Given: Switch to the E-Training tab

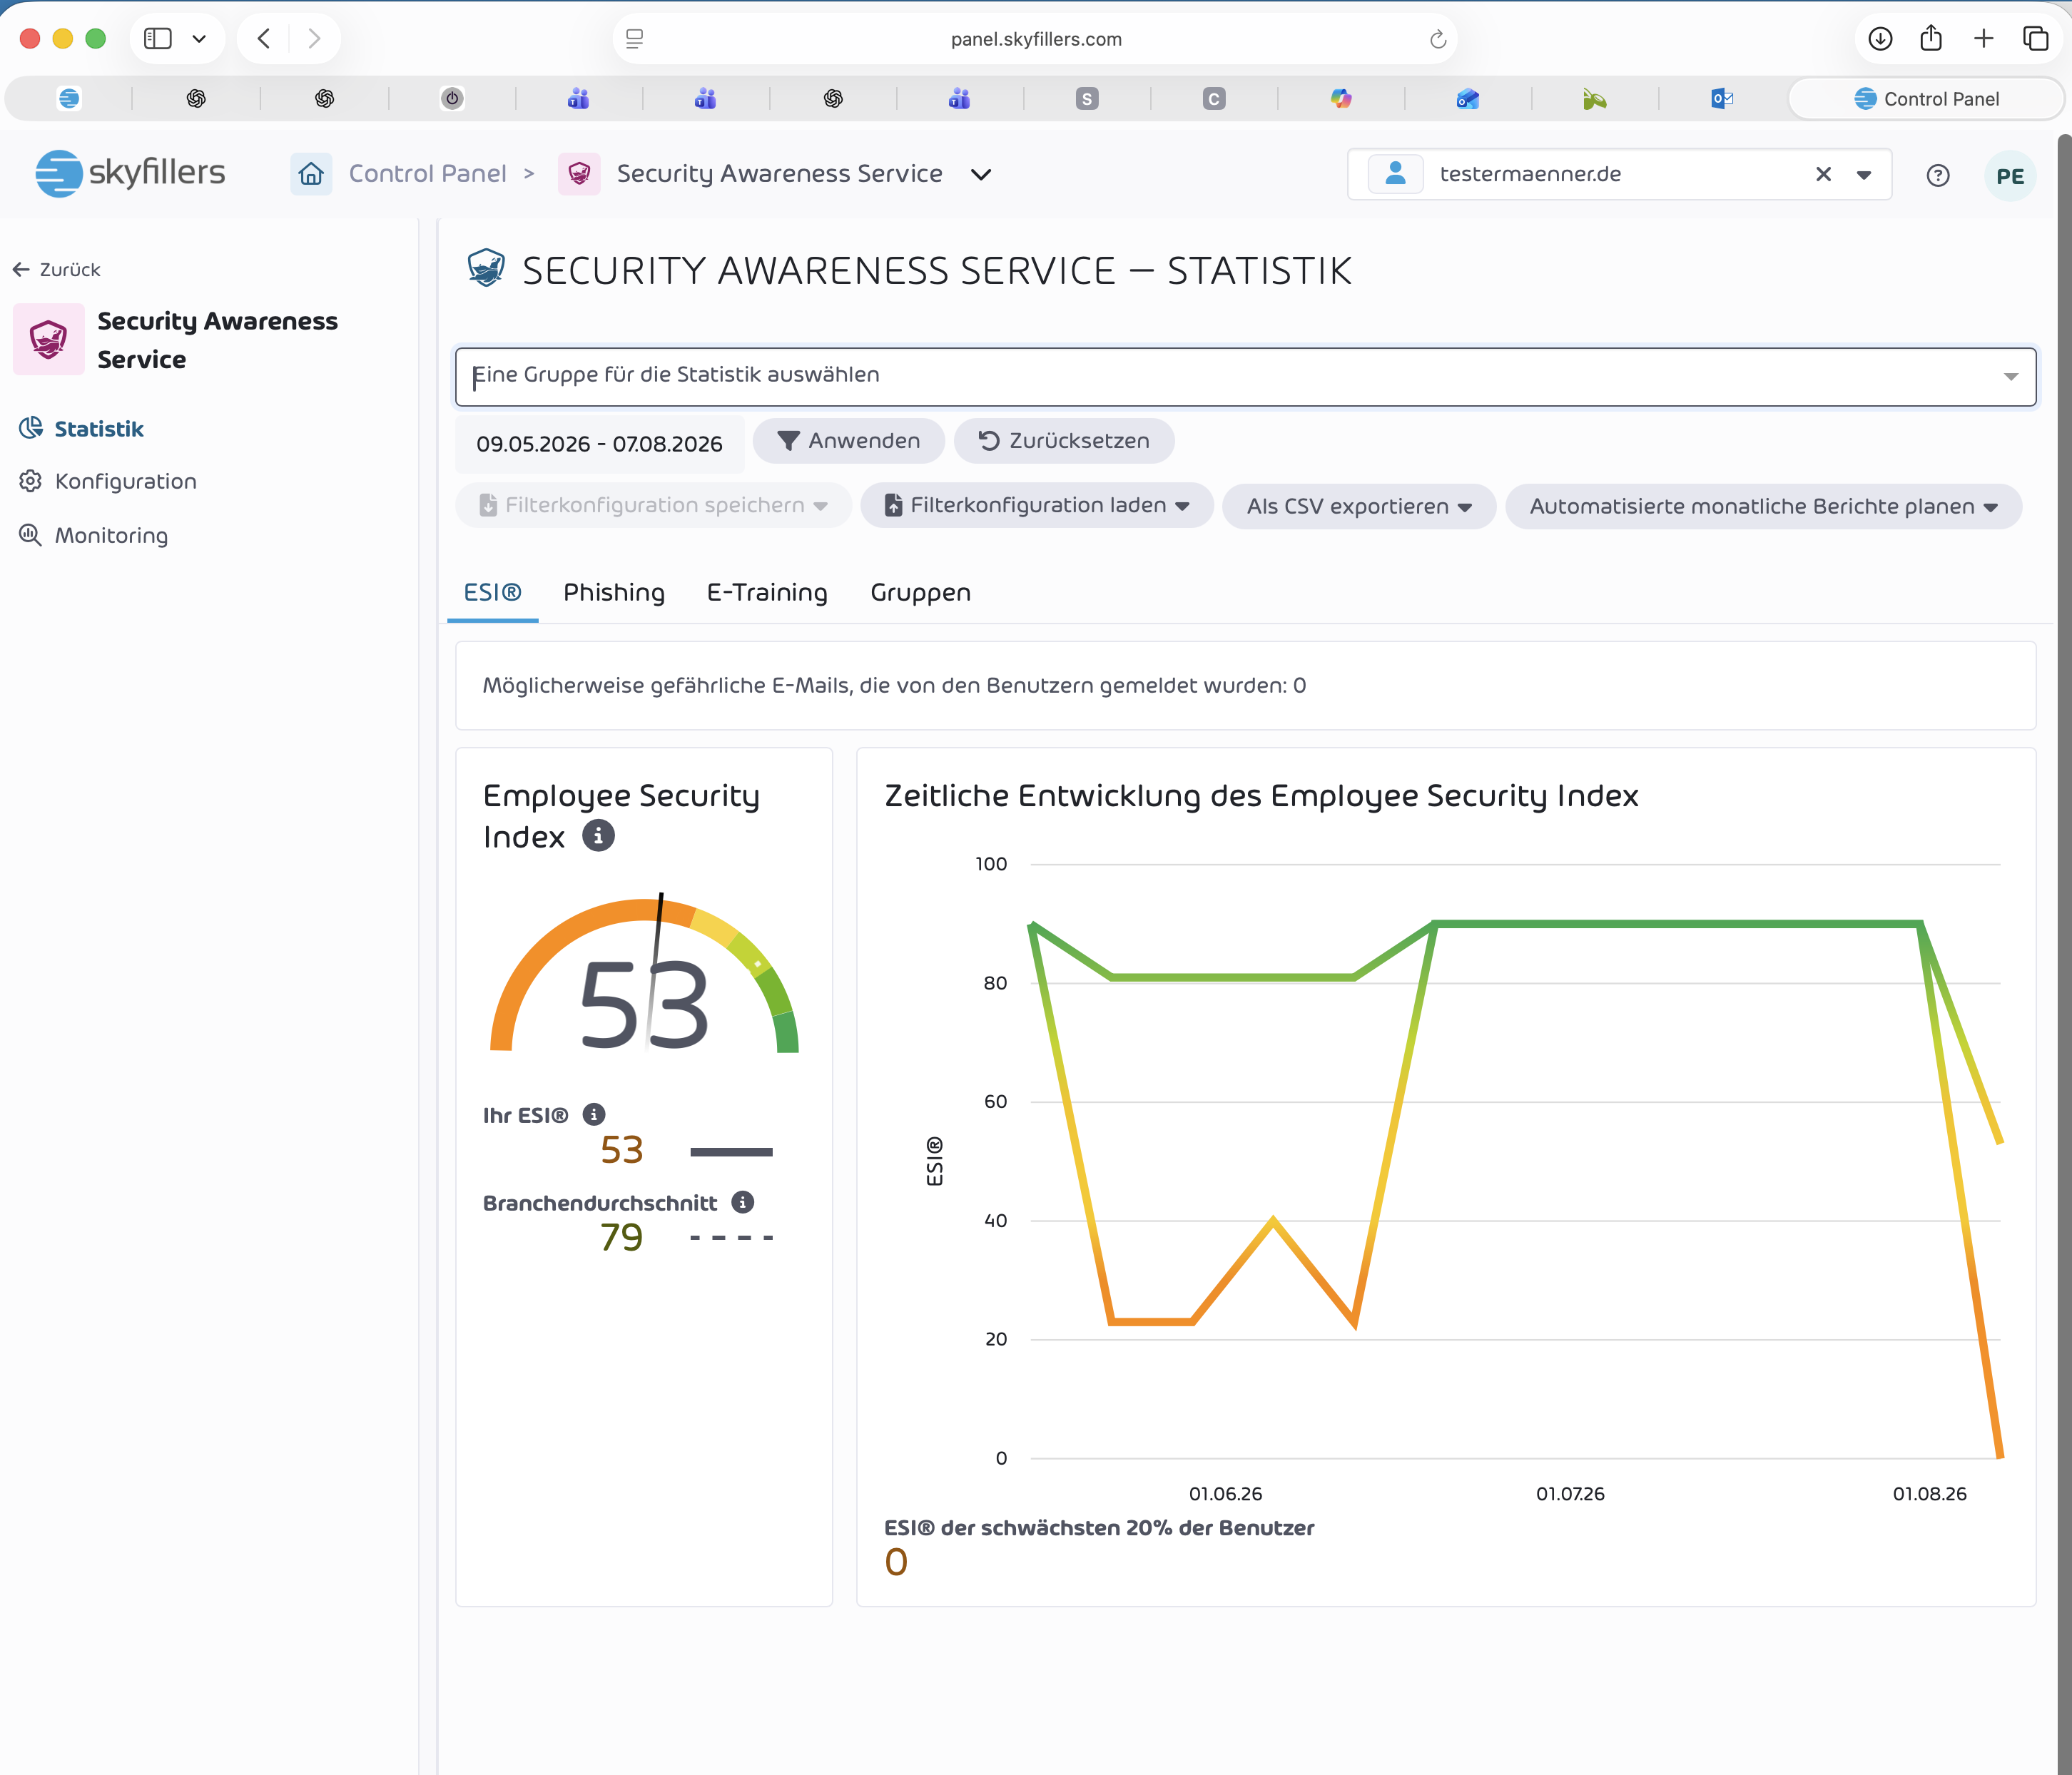Looking at the screenshot, I should [x=767, y=592].
